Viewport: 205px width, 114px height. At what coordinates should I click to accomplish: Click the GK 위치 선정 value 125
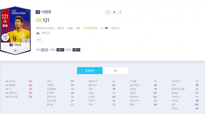click(30, 97)
